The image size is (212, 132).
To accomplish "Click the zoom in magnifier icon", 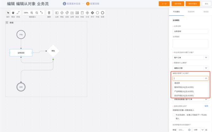I will coord(32,13).
